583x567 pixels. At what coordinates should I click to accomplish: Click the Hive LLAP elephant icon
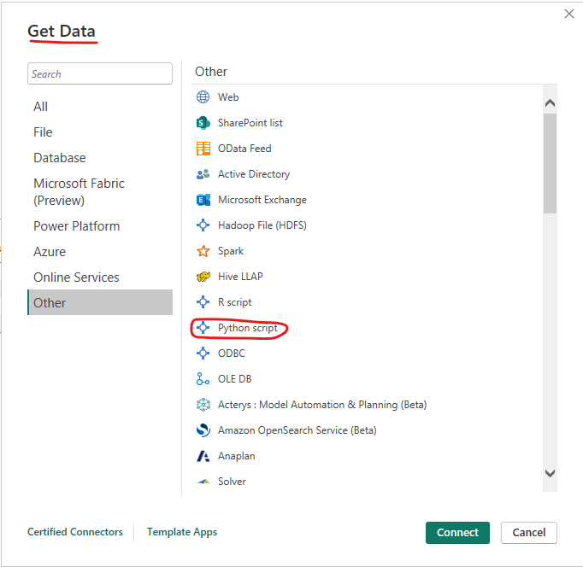click(x=203, y=277)
